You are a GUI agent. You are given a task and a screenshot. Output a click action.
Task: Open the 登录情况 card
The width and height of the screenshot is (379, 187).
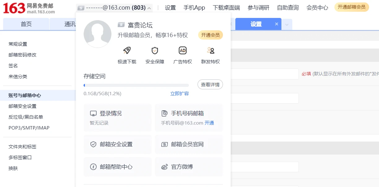pyautogui.click(x=118, y=118)
